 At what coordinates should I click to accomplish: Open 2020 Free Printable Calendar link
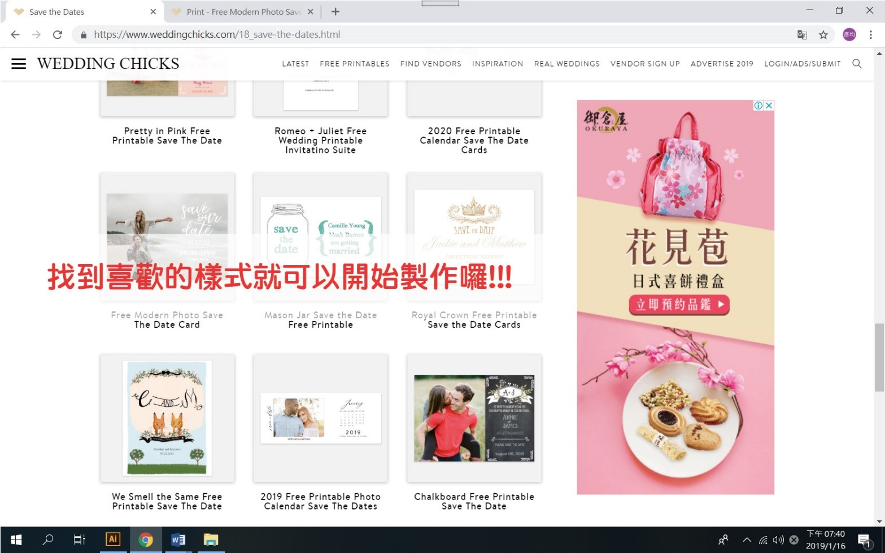(x=474, y=141)
